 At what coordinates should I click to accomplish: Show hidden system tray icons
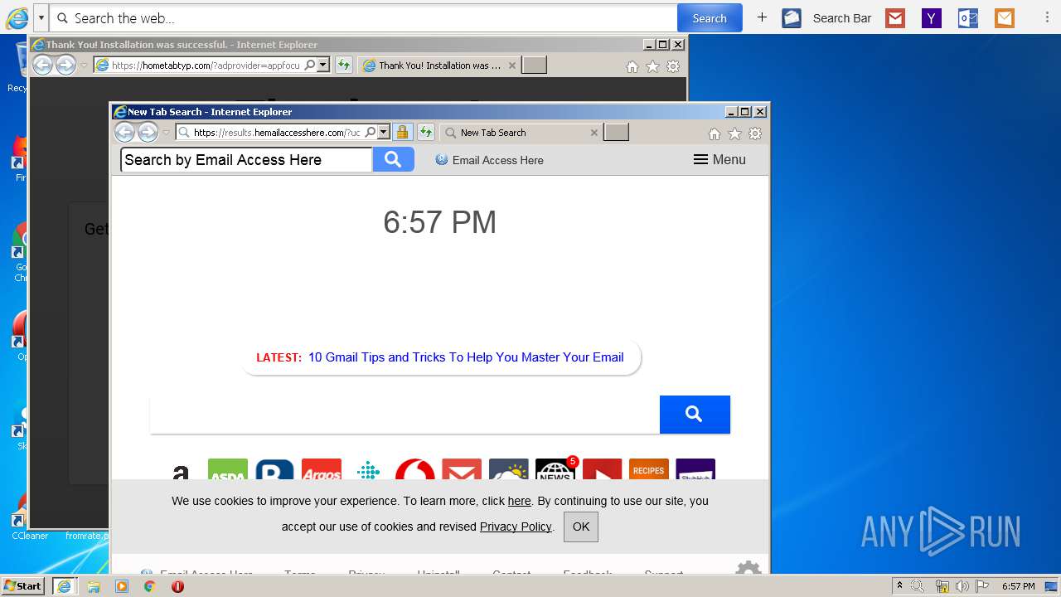tap(899, 586)
